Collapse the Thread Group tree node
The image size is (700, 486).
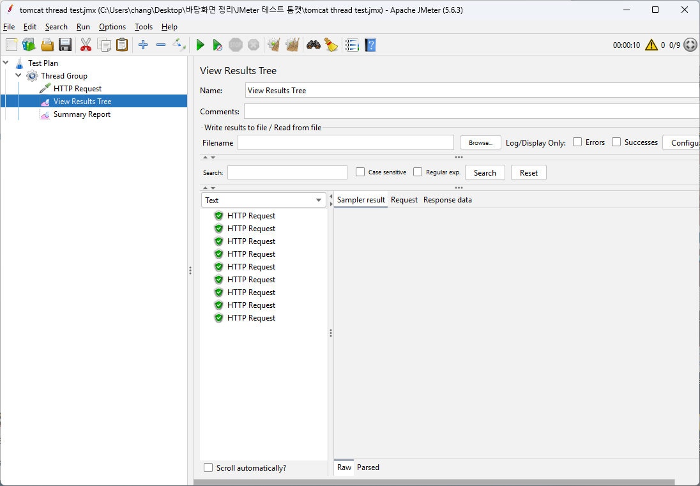(x=19, y=75)
